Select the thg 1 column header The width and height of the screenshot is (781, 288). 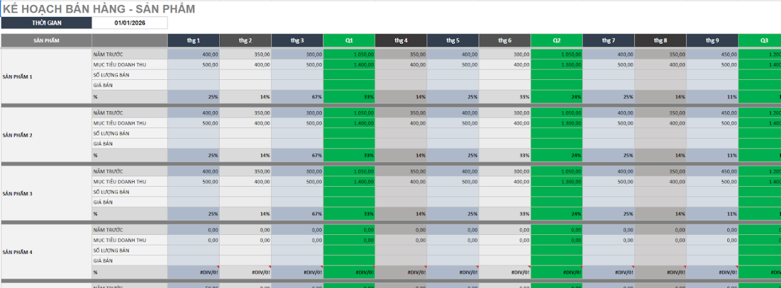click(193, 40)
